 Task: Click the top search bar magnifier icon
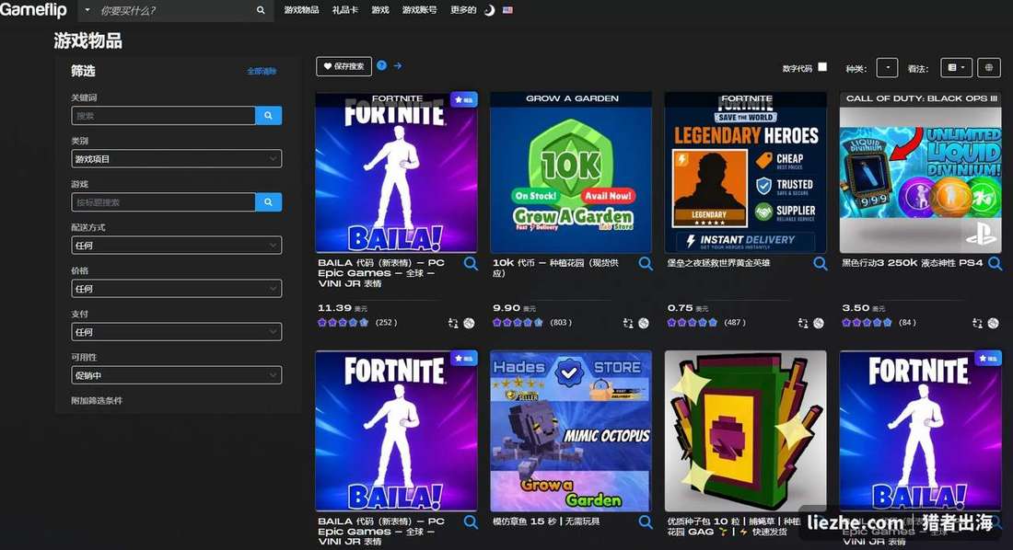point(261,10)
